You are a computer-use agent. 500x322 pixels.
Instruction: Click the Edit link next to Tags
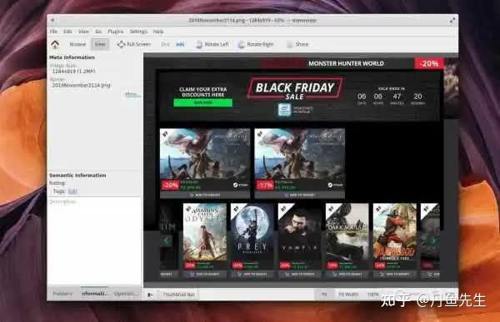coord(72,191)
